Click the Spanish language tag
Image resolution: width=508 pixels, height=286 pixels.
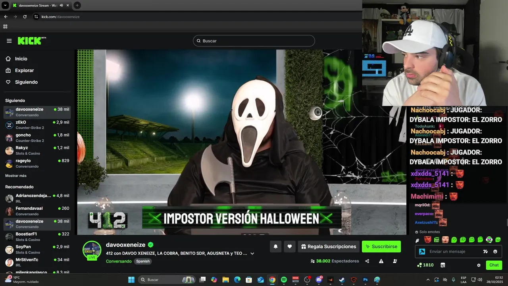143,261
